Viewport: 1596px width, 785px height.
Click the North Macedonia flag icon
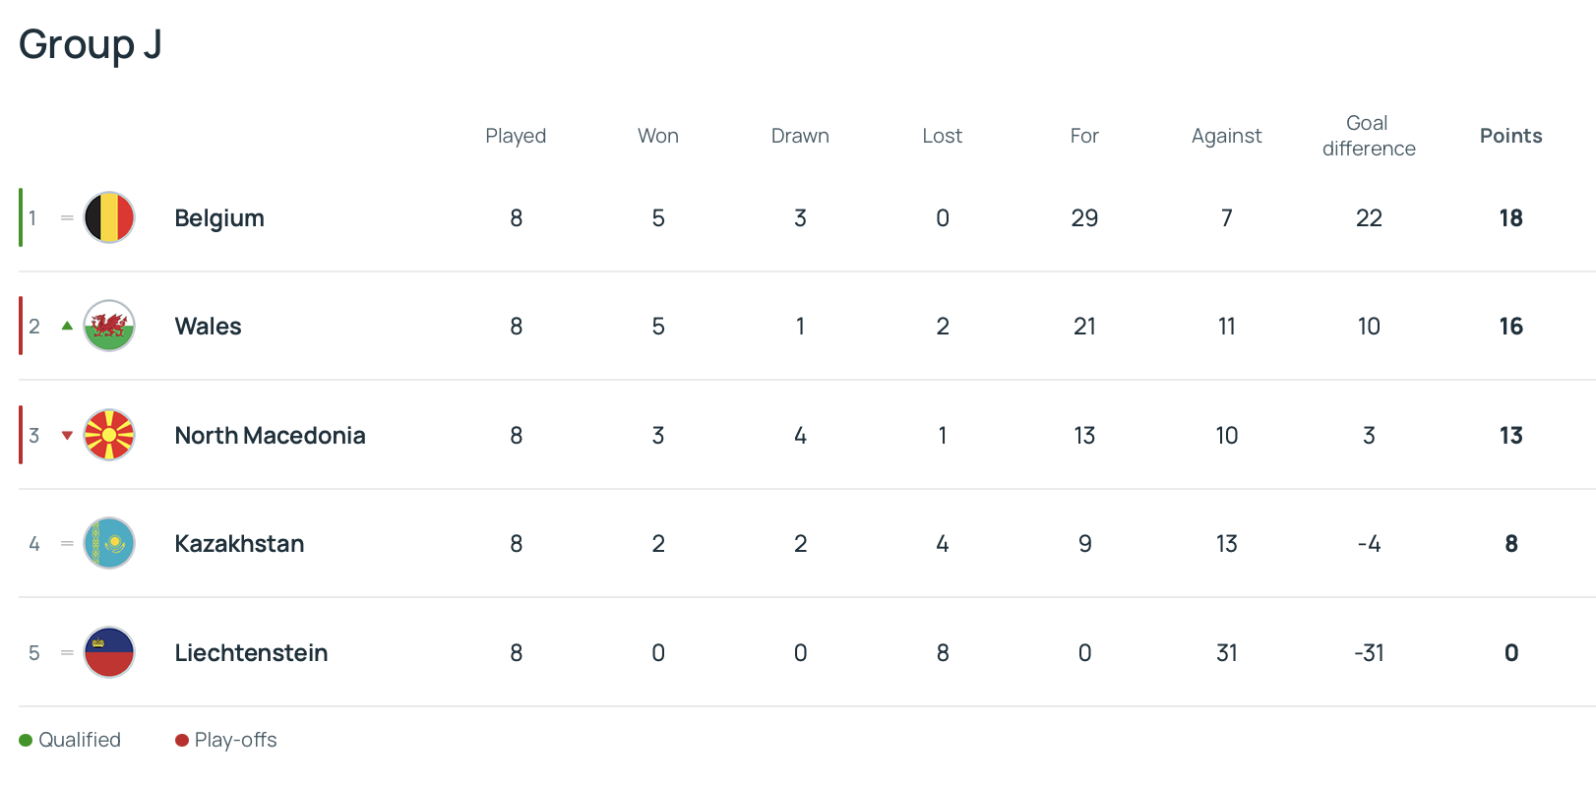click(x=109, y=436)
